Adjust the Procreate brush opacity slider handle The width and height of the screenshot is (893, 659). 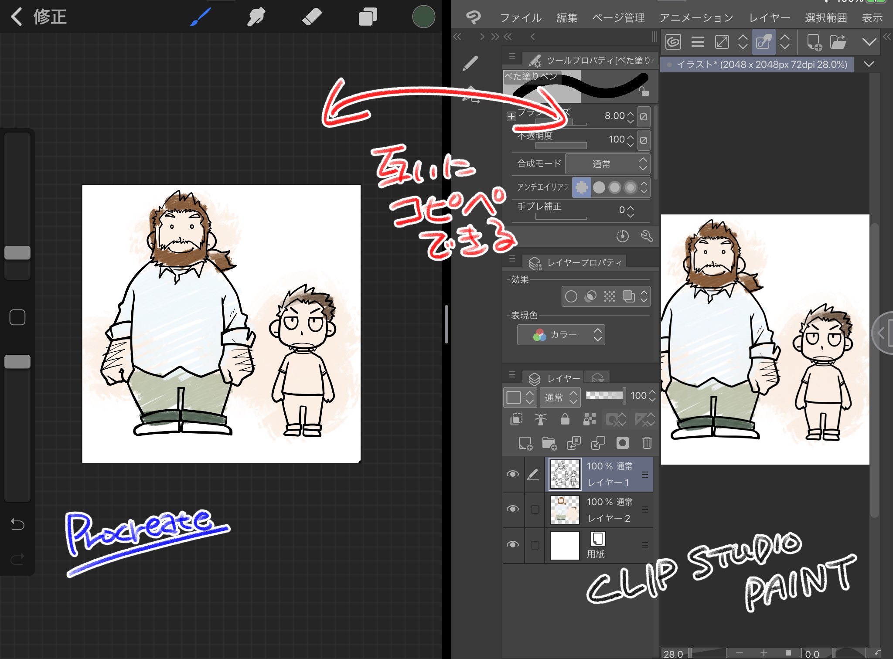(17, 361)
